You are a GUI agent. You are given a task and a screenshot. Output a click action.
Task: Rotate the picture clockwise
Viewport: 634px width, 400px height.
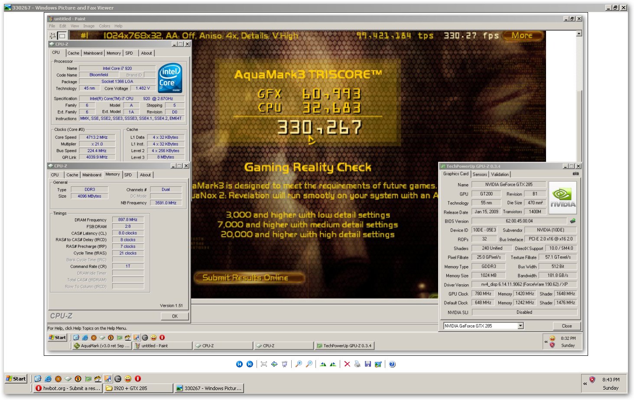(323, 364)
